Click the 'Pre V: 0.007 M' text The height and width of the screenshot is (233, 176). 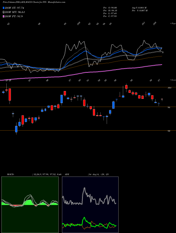click(139, 10)
